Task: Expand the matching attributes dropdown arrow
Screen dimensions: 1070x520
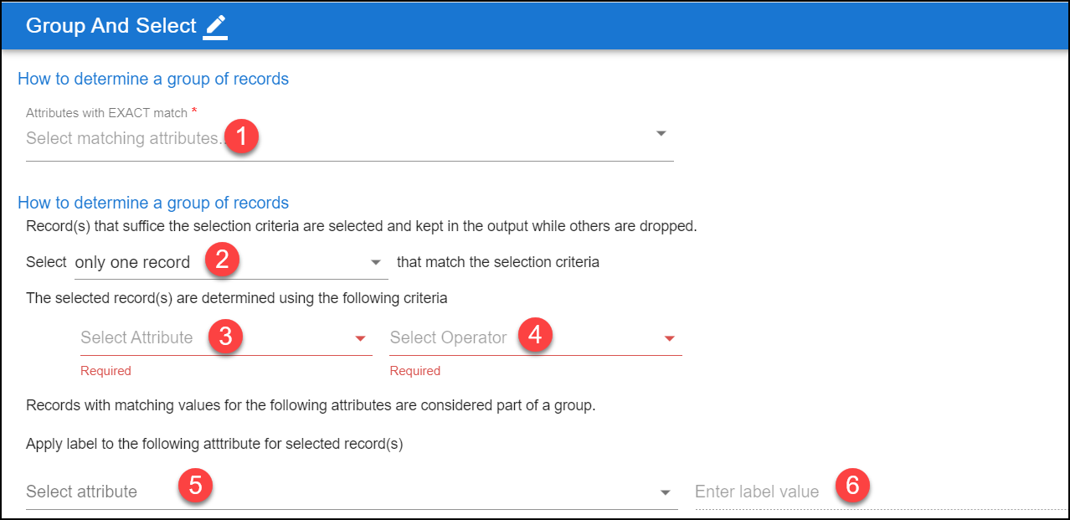Action: click(x=661, y=134)
